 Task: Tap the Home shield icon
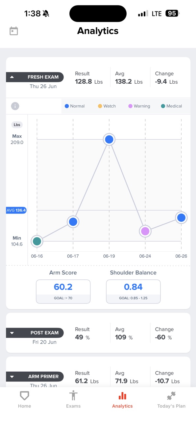(24, 396)
